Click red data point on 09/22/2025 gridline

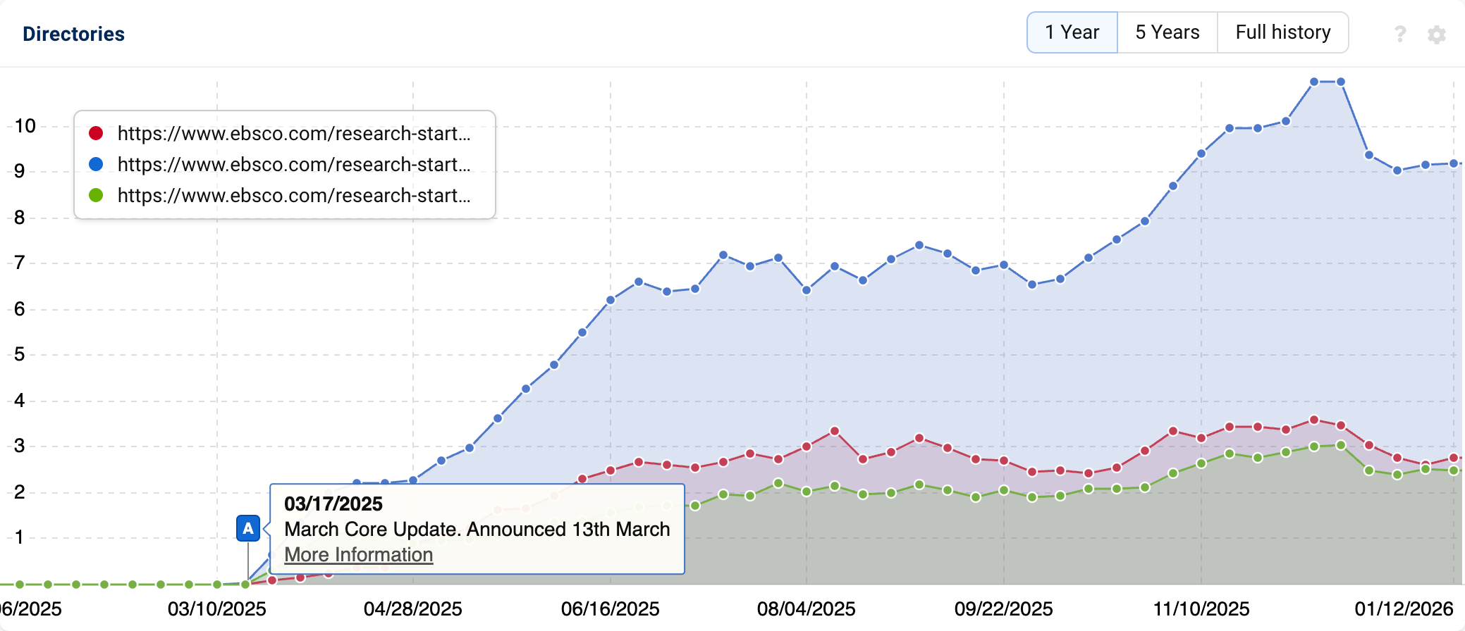point(1004,461)
